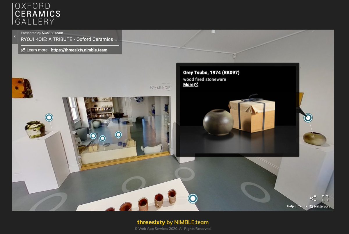Click 'threesixty by NIMBLE.team' footer text
This screenshot has height=234, width=349.
[173, 222]
